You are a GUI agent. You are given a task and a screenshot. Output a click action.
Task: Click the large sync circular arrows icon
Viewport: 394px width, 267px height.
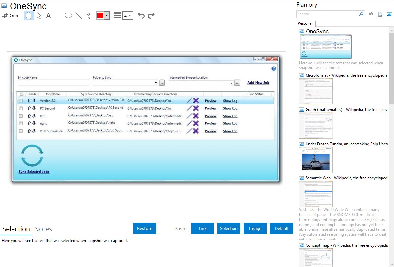[x=32, y=155]
